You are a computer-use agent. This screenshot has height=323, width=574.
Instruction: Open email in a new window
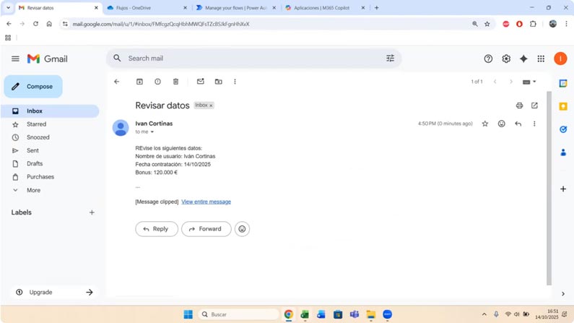point(534,105)
